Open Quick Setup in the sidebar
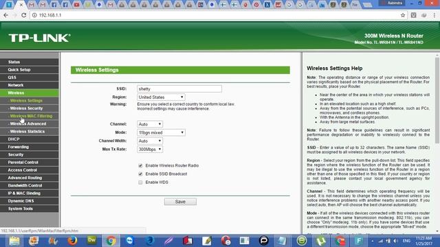Screen dimensions: 440x247 [30, 70]
